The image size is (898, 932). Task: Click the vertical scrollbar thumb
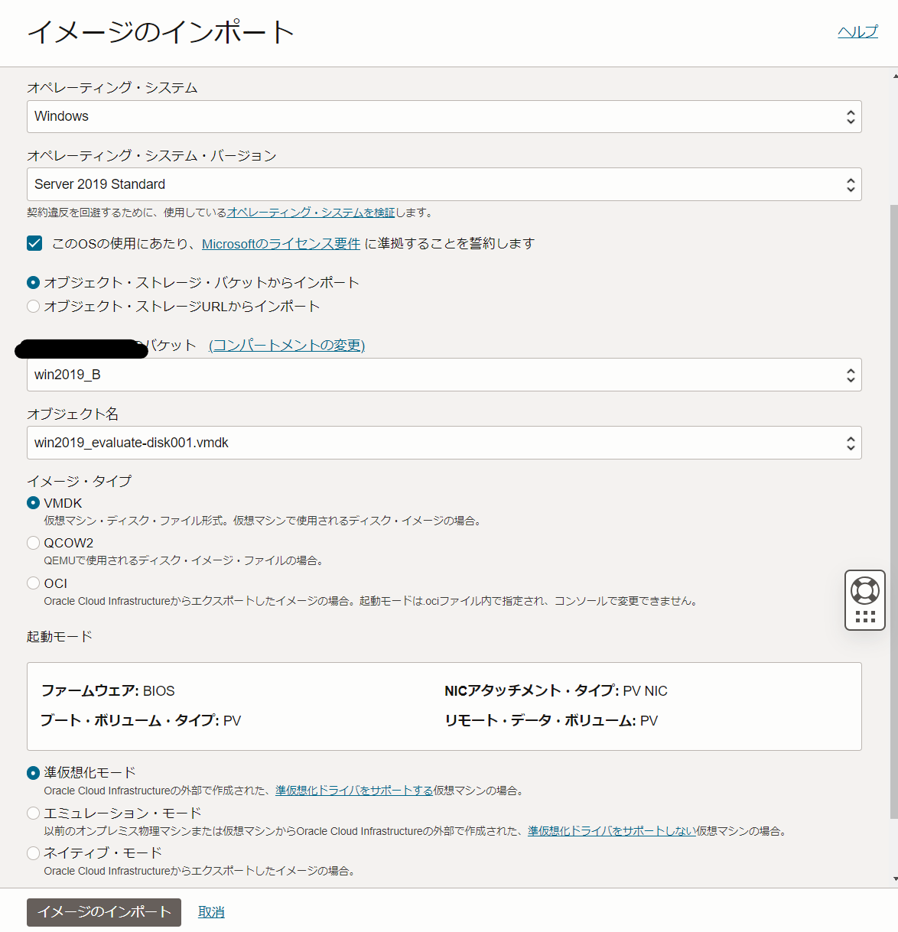click(x=894, y=511)
